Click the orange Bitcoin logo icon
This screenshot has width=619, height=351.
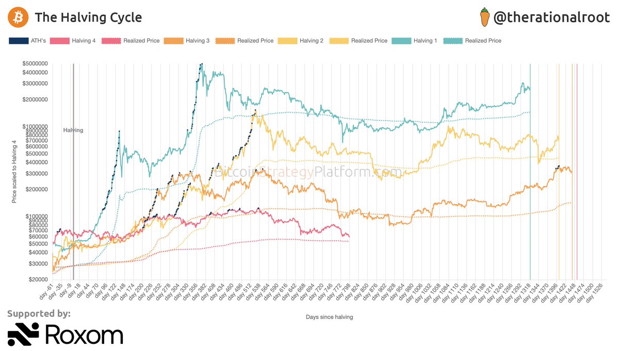click(x=18, y=18)
